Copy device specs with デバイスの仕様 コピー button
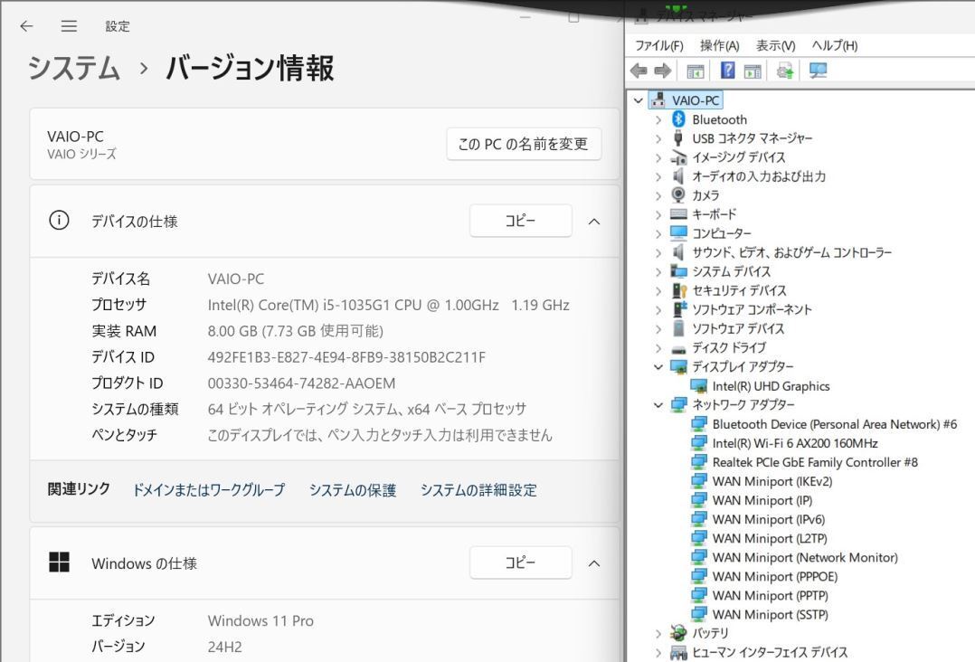975x662 pixels. click(x=520, y=221)
